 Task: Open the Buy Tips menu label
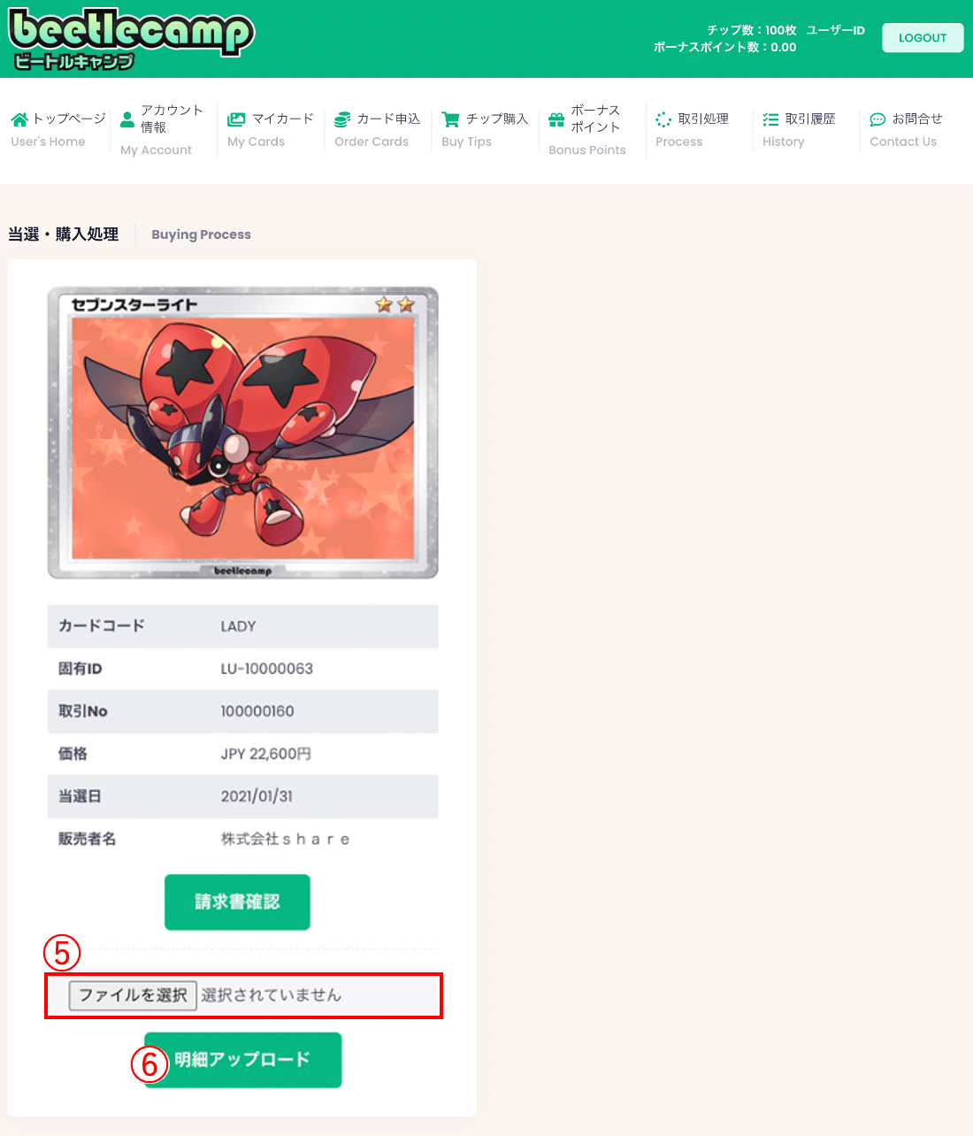pos(466,142)
